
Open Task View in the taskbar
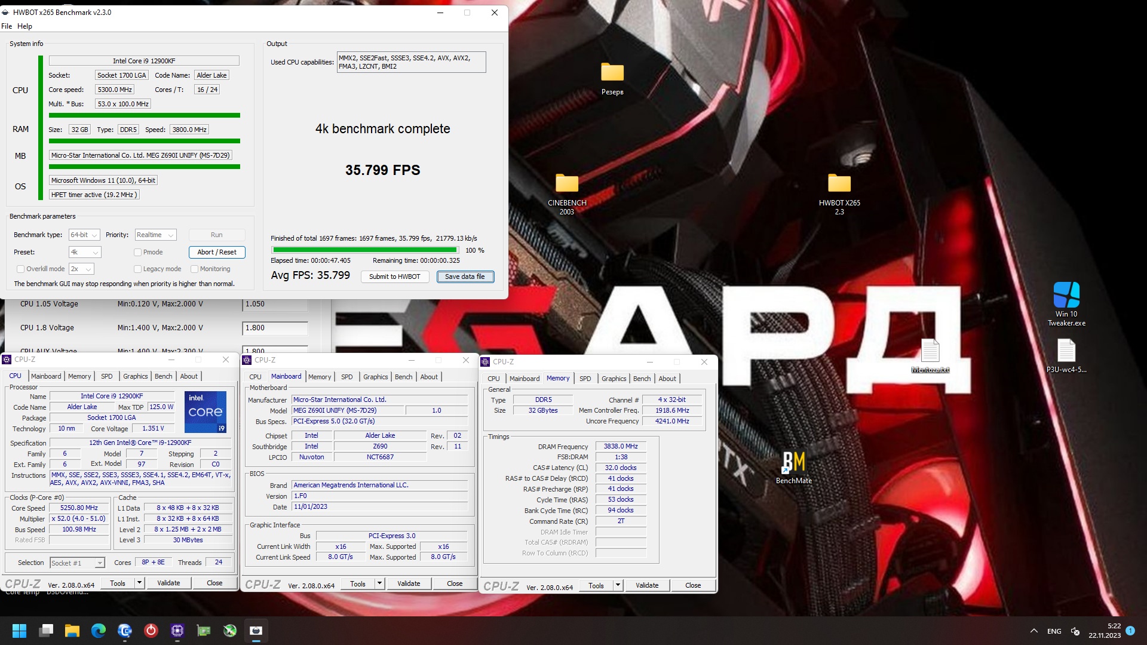[46, 631]
